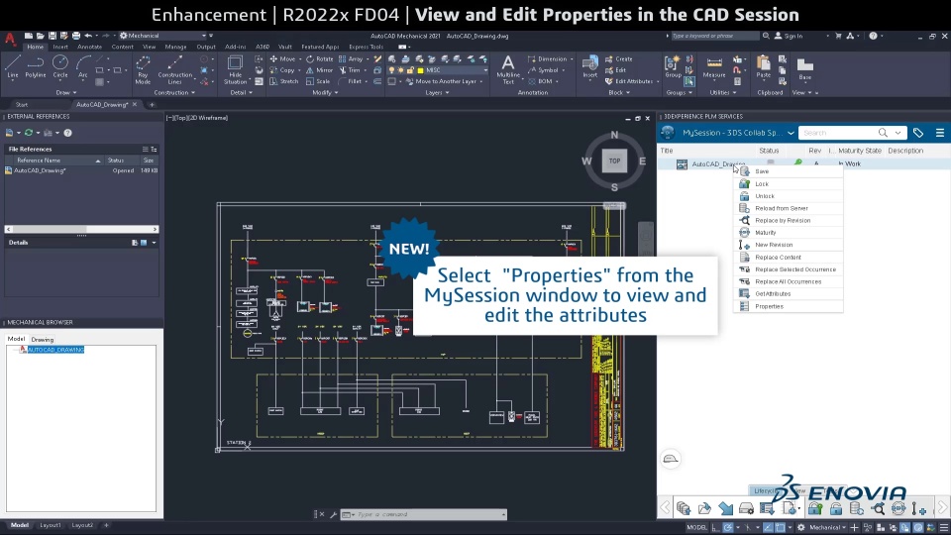951x535 pixels.
Task: Open the Multiline Text tool
Action: click(507, 69)
